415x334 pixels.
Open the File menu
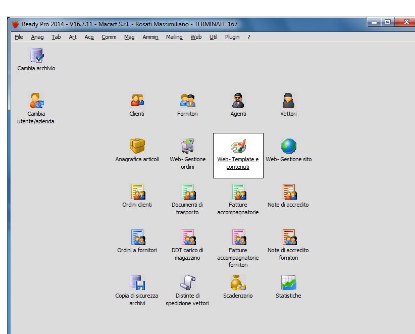[19, 37]
